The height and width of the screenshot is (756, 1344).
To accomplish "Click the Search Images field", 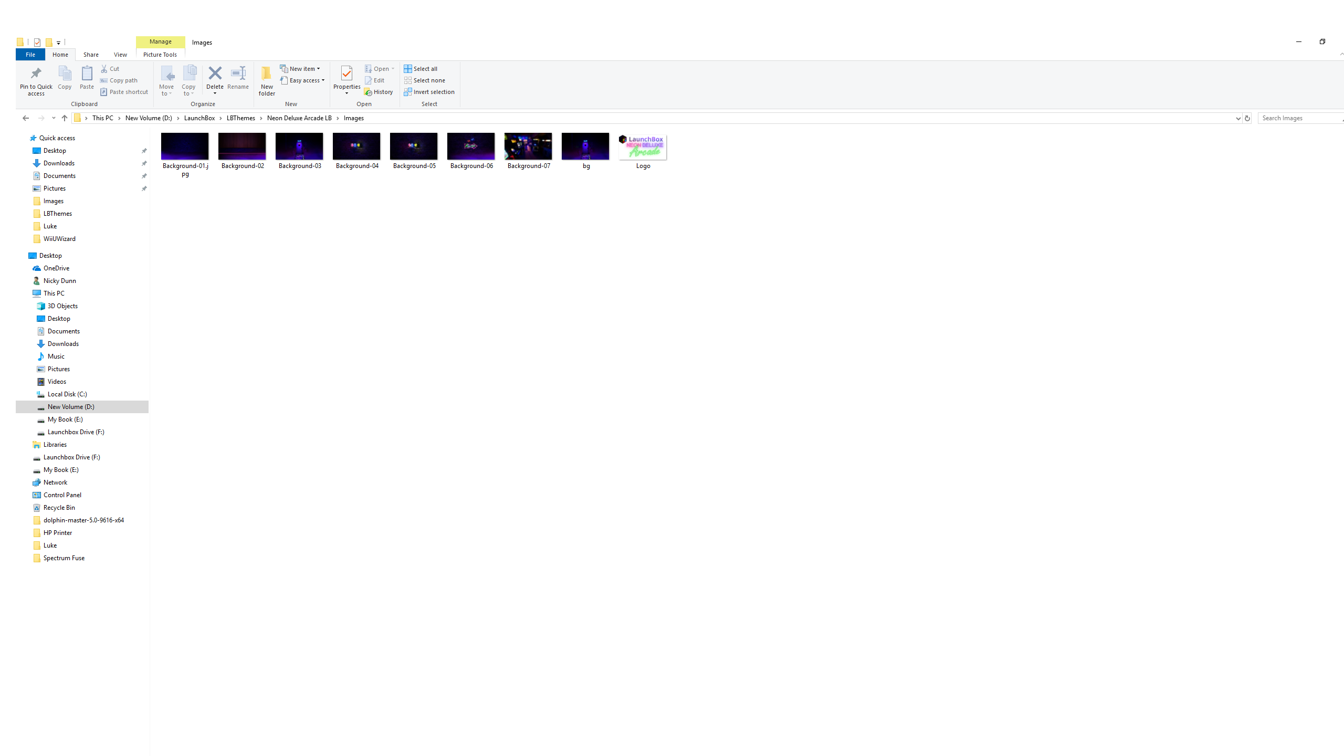I will coord(1301,118).
